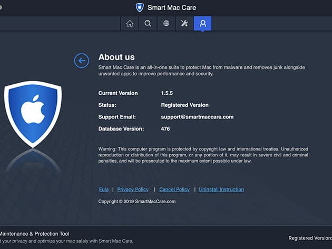Go to the Home tab icon
The height and width of the screenshot is (249, 332).
[x=130, y=23]
